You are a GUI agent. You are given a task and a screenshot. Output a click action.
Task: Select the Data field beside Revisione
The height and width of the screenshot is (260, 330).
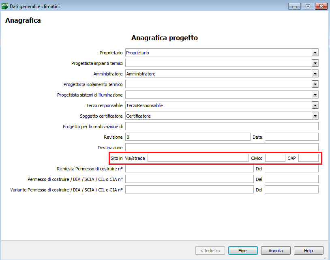pos(291,137)
